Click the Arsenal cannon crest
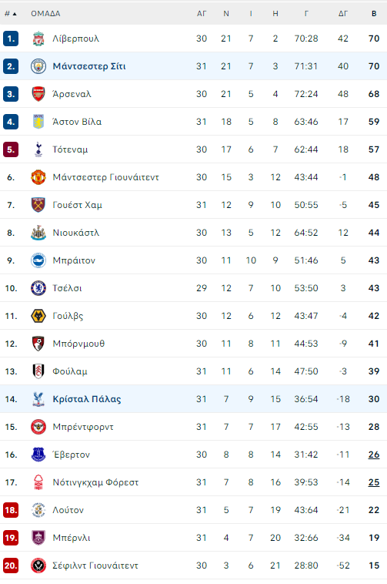The image size is (387, 584). tap(38, 94)
